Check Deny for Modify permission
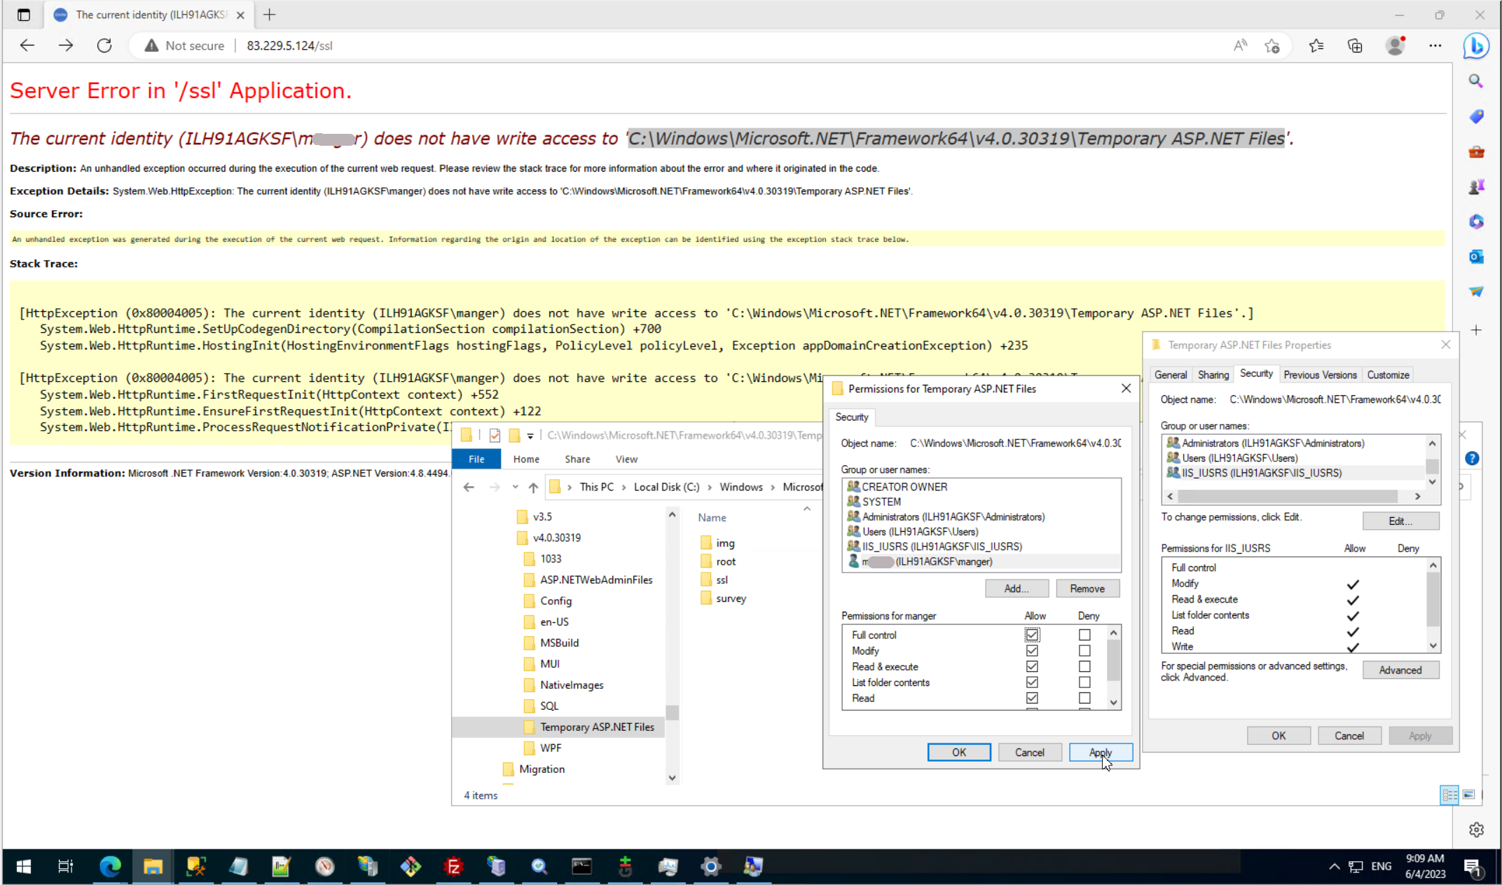 [x=1084, y=651]
